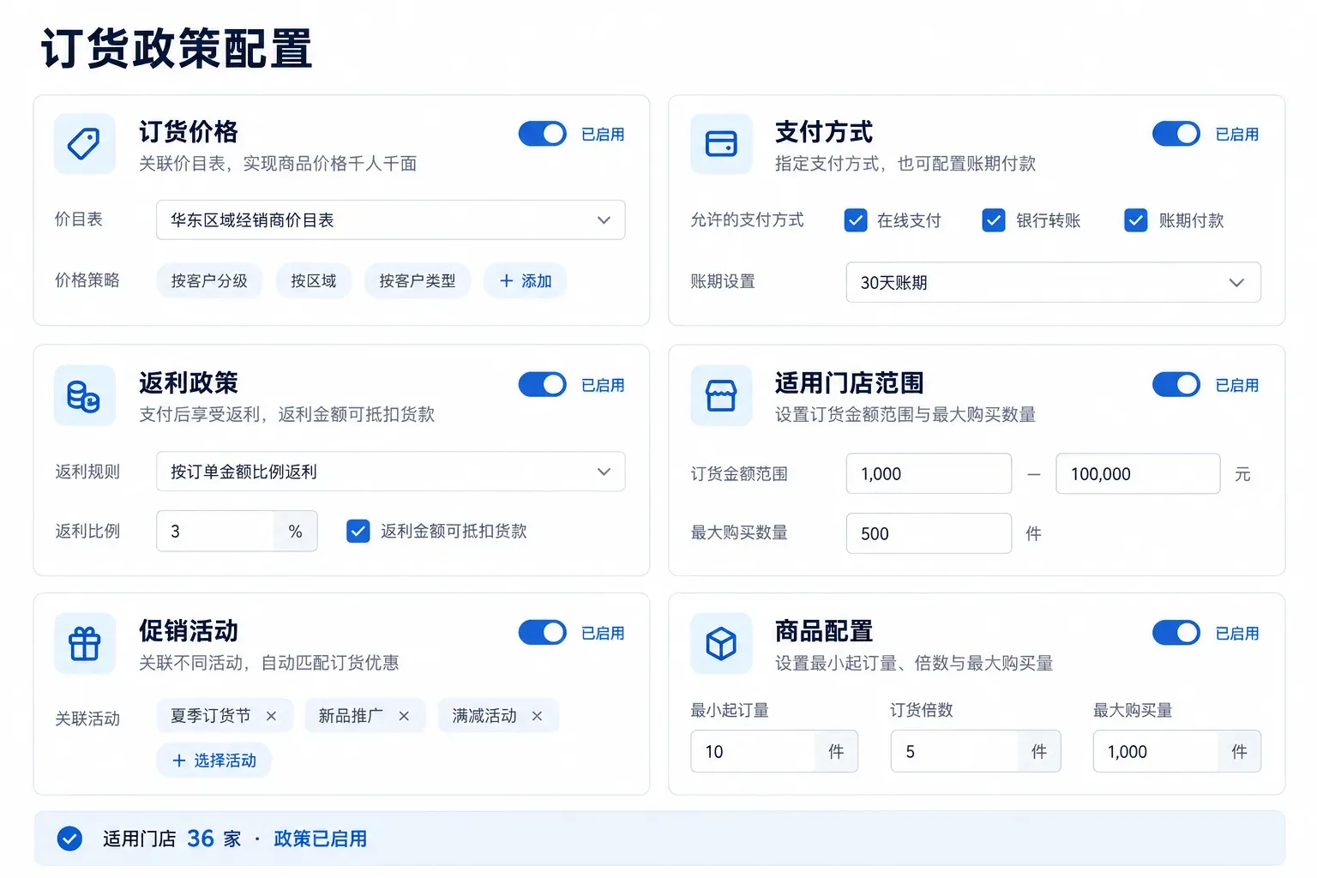Uncheck the 账期付款 checkbox
This screenshot has height=878, width=1317.
[x=1136, y=220]
